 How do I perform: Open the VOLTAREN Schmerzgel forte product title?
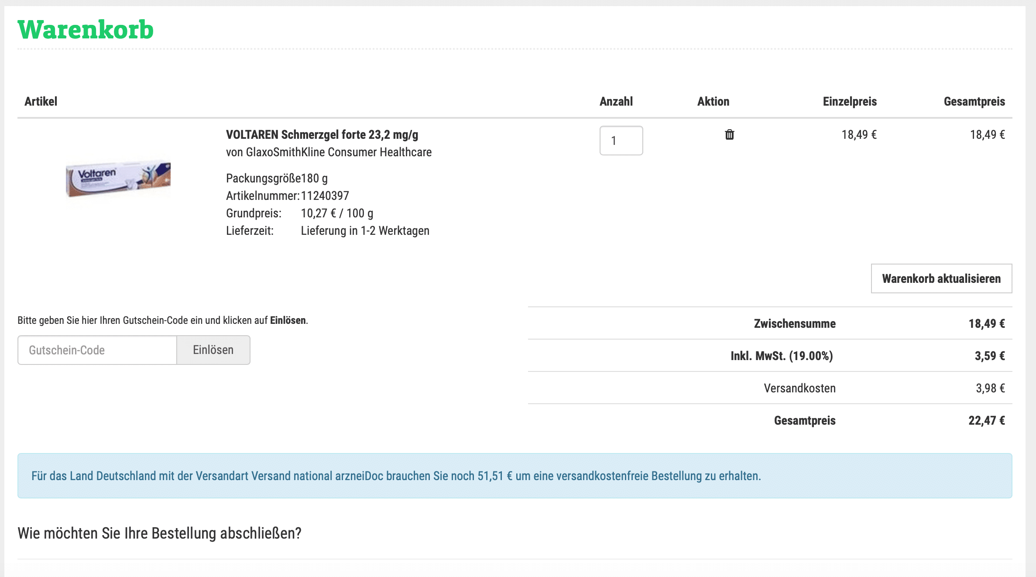click(x=322, y=134)
